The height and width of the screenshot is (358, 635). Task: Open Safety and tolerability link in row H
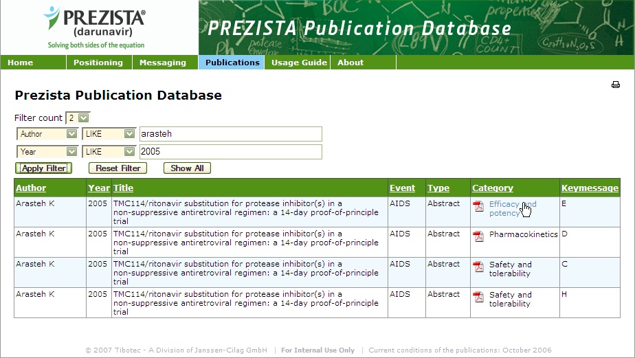point(510,300)
